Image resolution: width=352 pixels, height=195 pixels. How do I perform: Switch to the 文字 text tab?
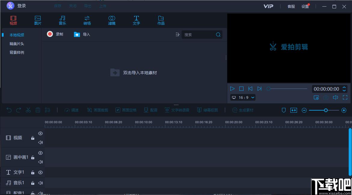point(136,20)
